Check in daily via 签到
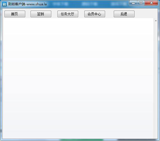This screenshot has height=141, width=160. click(41, 14)
